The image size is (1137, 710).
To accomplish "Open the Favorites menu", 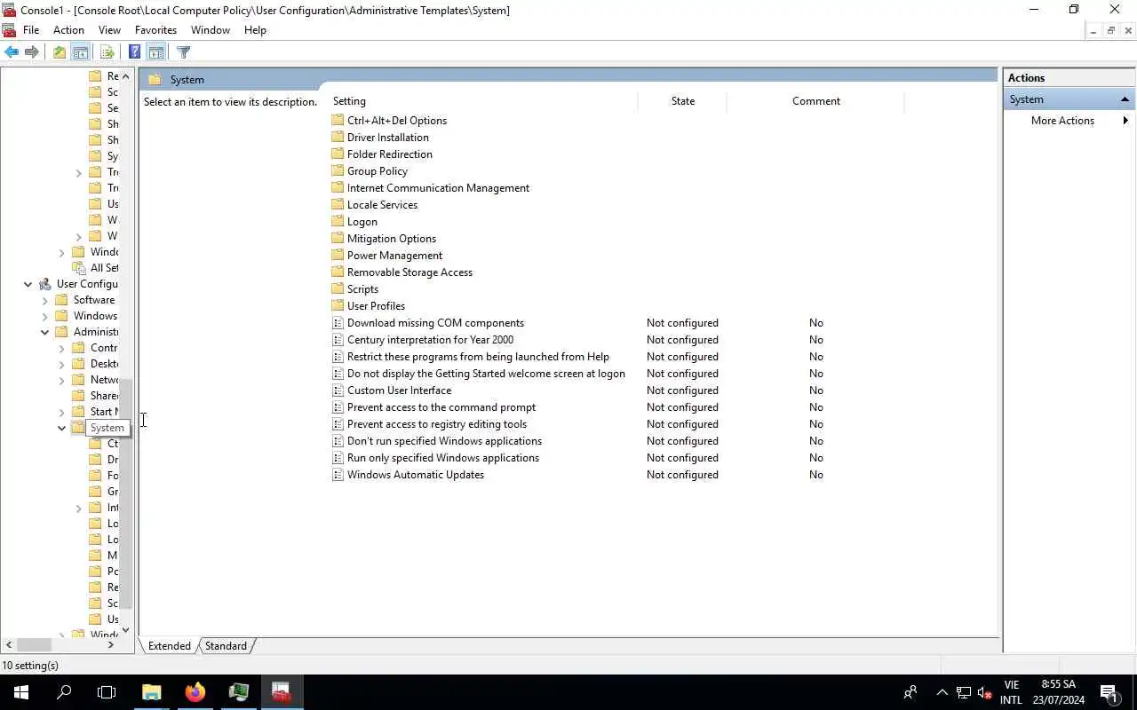I will click(x=155, y=30).
